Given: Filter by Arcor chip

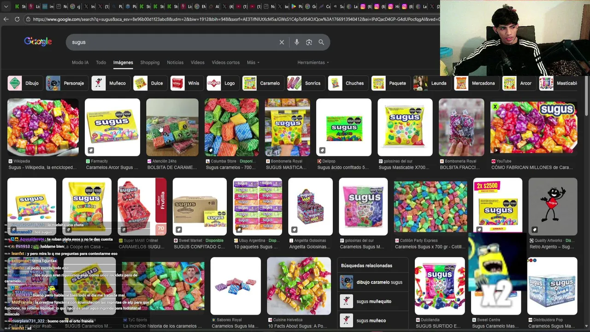Looking at the screenshot, I should pos(518,83).
